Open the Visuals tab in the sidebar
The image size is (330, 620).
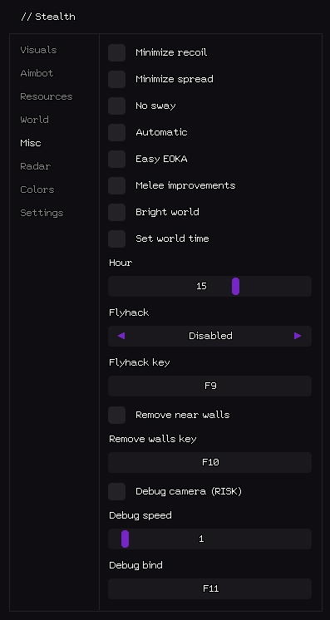(38, 50)
